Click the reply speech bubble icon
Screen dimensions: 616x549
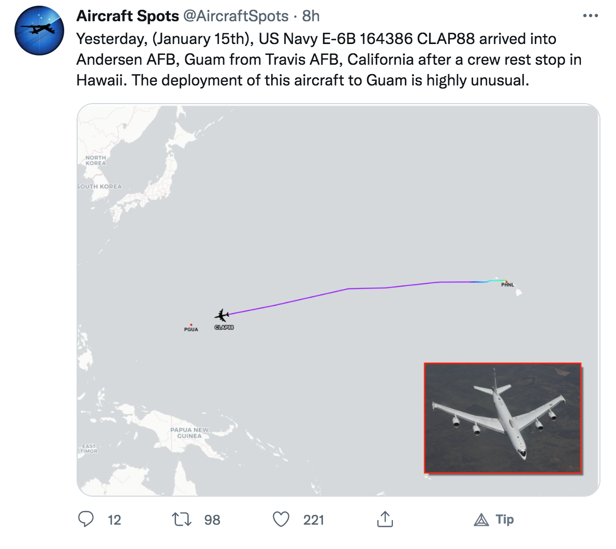85,519
